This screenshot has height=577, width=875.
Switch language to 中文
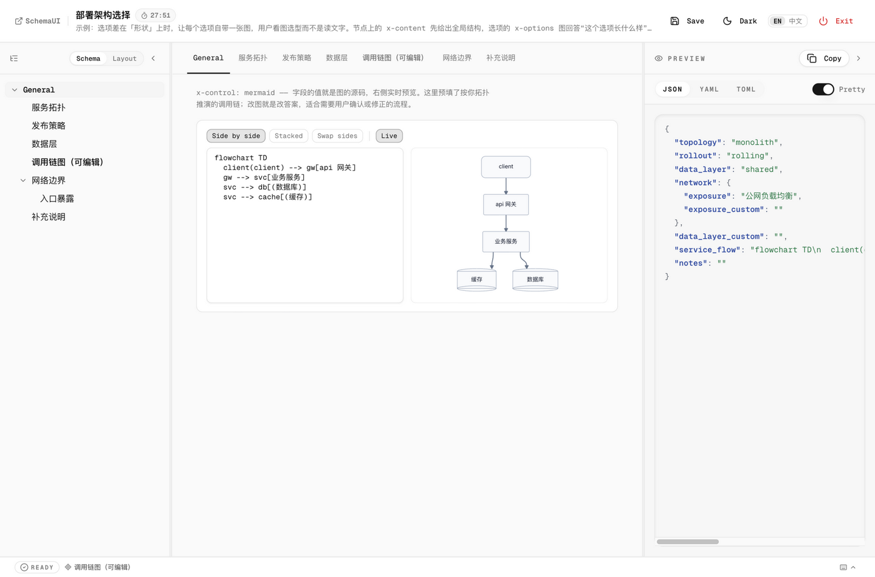coord(795,21)
